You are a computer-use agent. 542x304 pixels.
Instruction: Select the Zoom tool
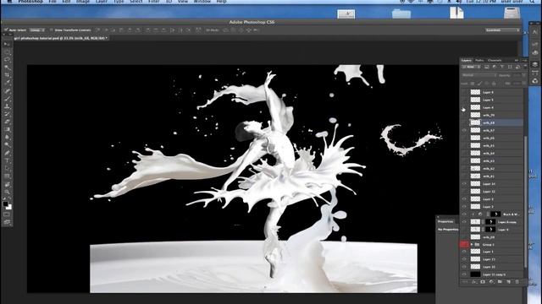tap(7, 192)
